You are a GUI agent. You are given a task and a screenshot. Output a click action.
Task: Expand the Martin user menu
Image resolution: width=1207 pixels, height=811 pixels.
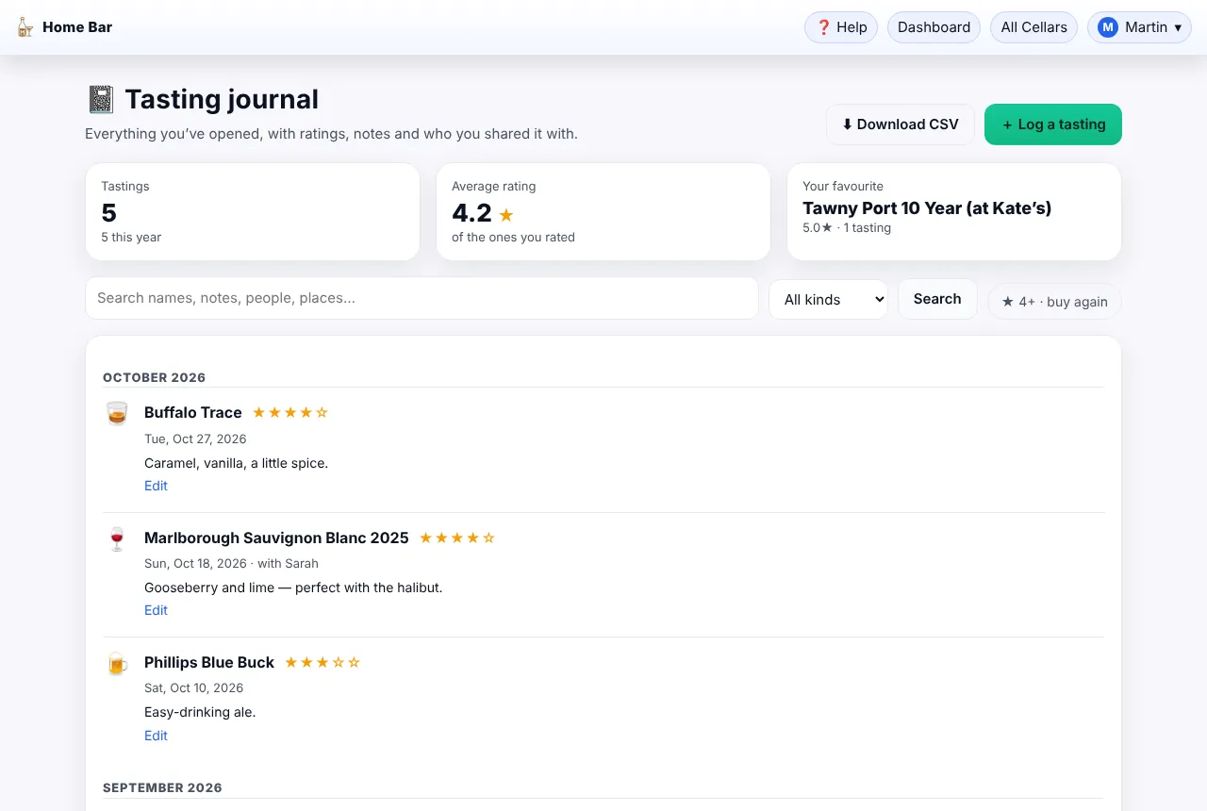(x=1139, y=27)
